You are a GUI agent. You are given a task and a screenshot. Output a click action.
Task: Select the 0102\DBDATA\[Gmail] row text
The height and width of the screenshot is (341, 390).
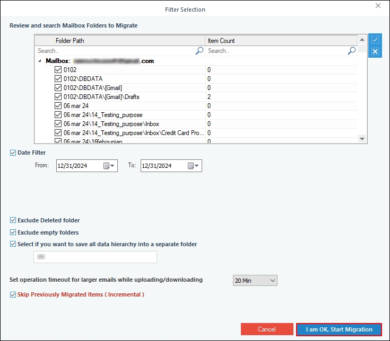[93, 88]
